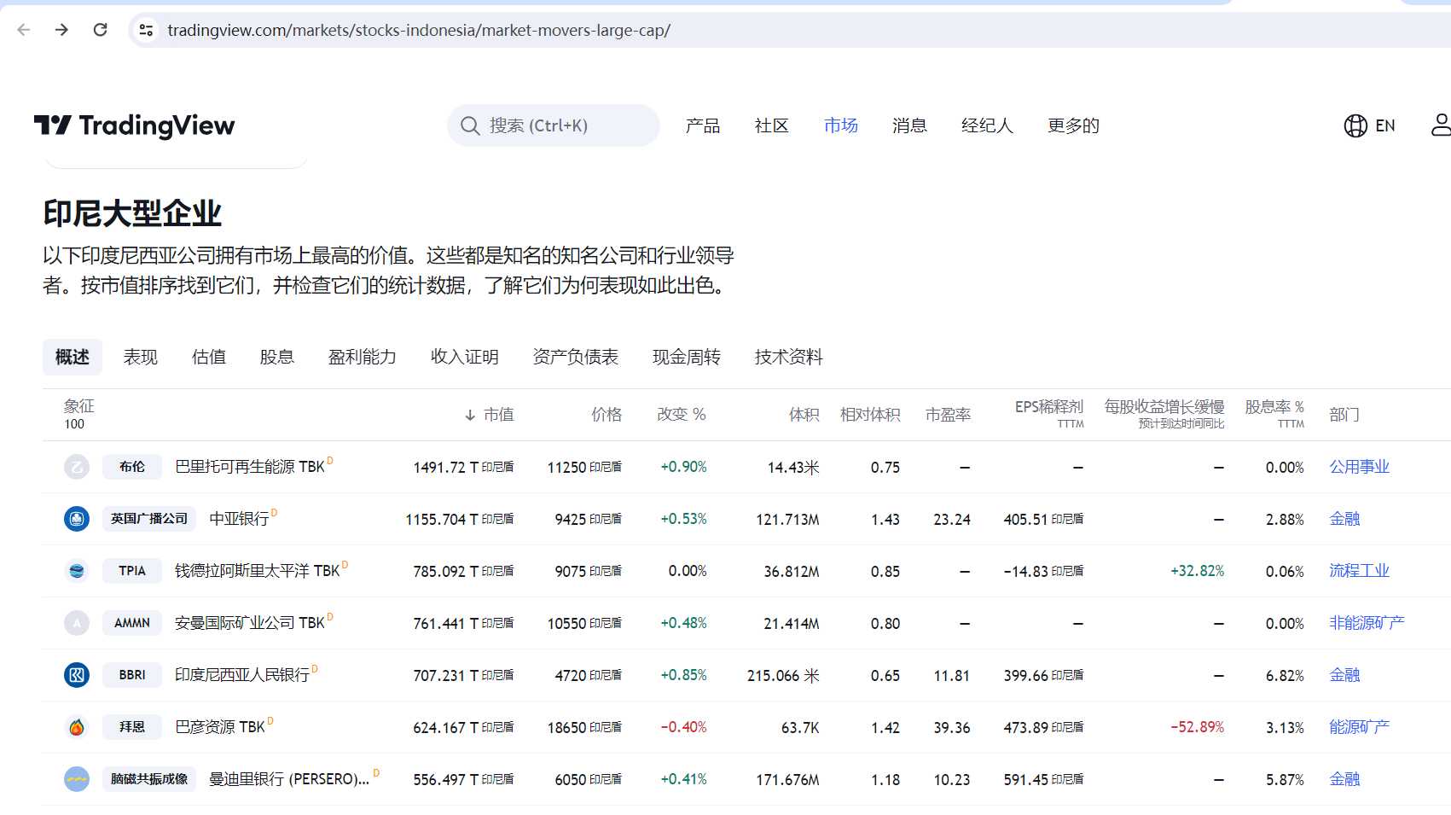The width and height of the screenshot is (1451, 815).
Task: Click the browser forward arrow
Action: tap(61, 30)
